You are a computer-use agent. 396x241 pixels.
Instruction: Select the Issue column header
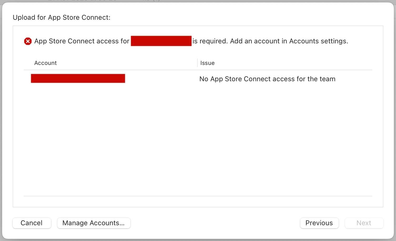pyautogui.click(x=207, y=63)
